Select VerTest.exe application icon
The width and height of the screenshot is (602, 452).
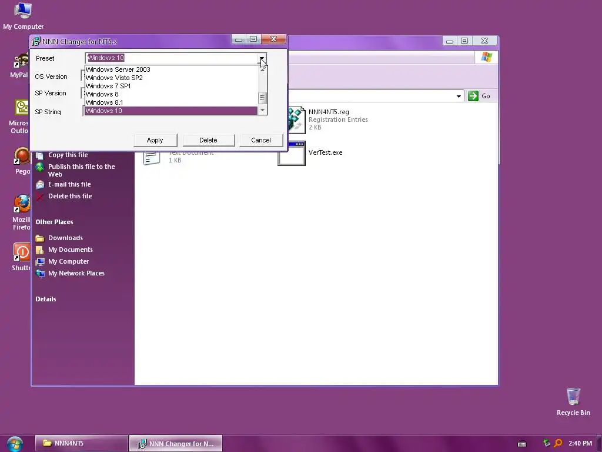tap(292, 154)
